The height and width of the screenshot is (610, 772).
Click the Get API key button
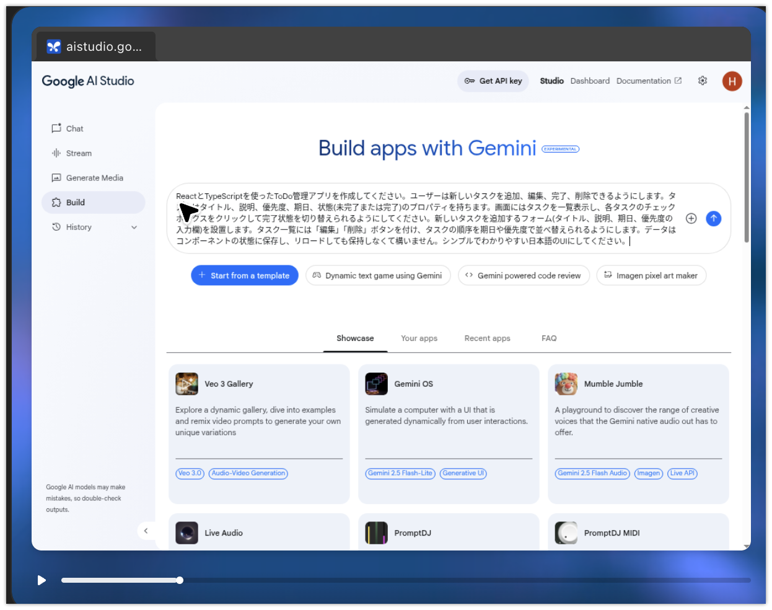coord(493,81)
